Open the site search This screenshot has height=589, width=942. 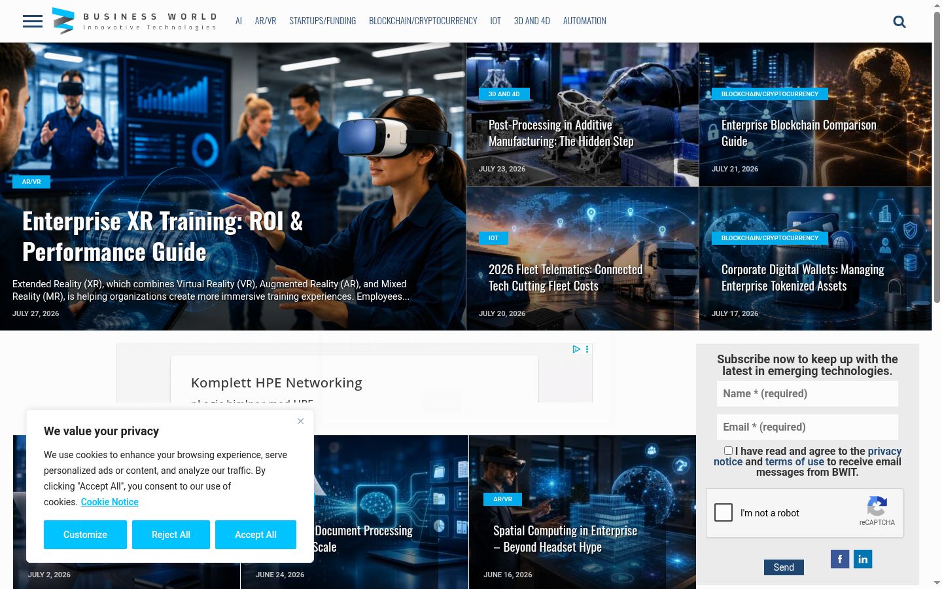coord(899,22)
